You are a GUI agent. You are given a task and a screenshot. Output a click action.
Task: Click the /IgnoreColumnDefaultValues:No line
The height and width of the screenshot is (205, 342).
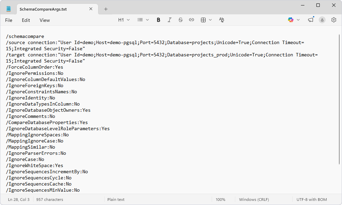coord(45,79)
